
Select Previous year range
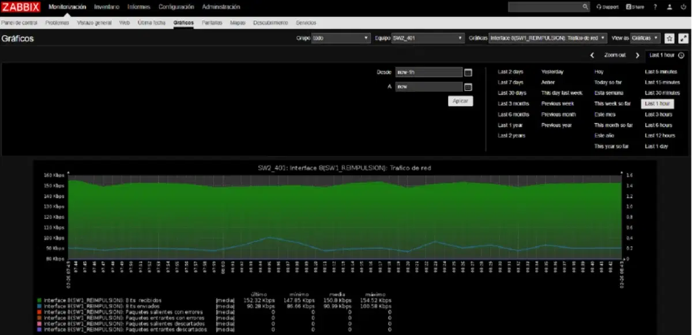556,125
